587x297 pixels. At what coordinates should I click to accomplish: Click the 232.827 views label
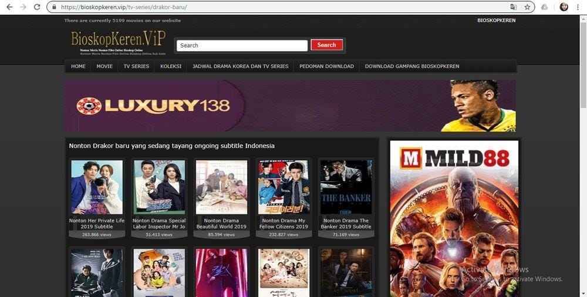pyautogui.click(x=284, y=235)
